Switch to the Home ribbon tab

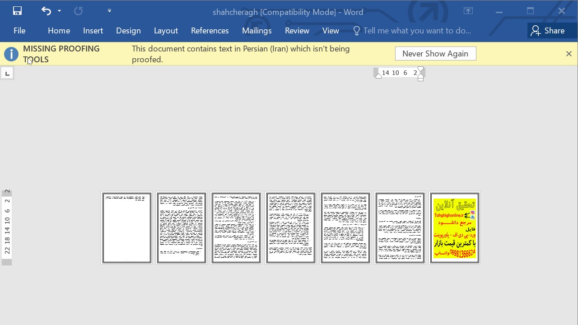[x=59, y=31]
